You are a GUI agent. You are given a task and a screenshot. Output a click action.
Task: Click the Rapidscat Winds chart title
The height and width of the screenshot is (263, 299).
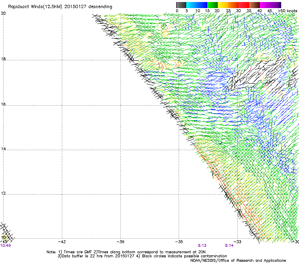coord(60,7)
